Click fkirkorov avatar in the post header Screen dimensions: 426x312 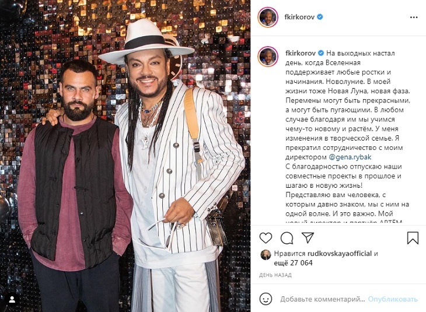268,17
